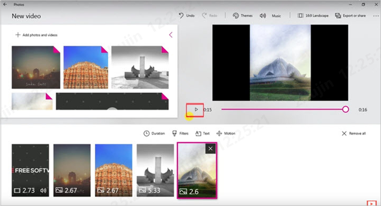Open Motion options for the clip
This screenshot has width=381, height=206.
tap(226, 133)
